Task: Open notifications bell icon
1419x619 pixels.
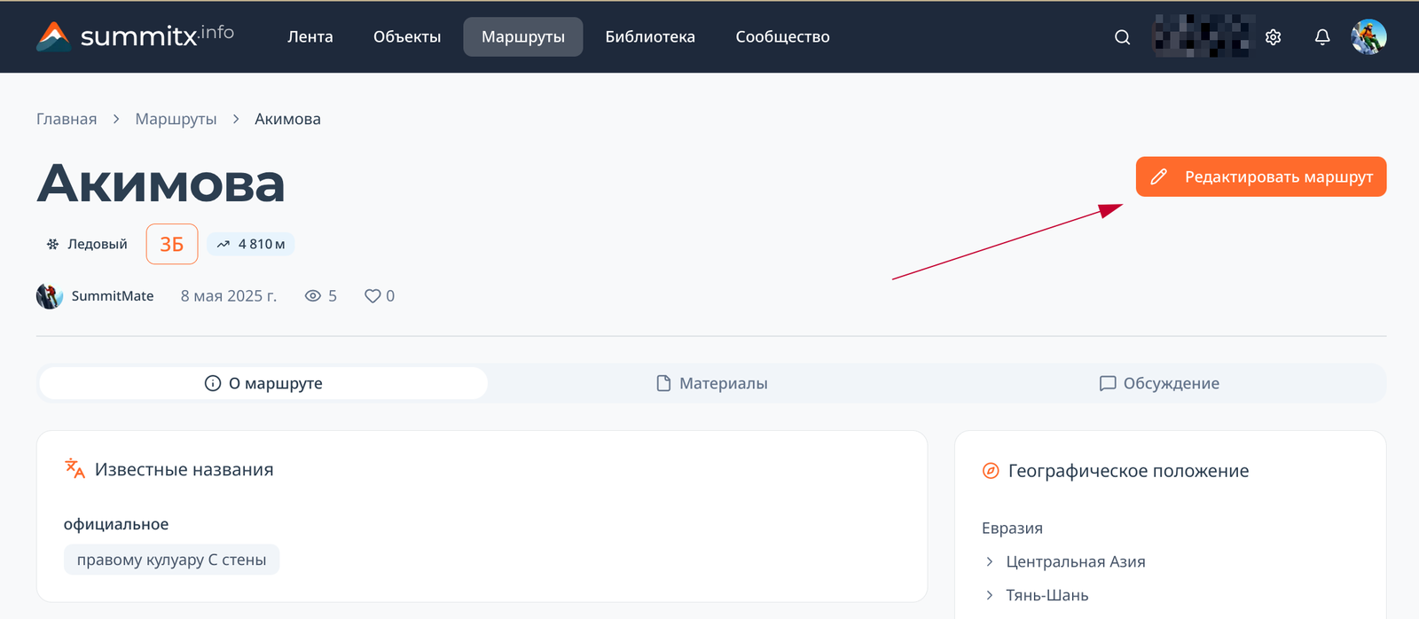Action: click(x=1321, y=37)
